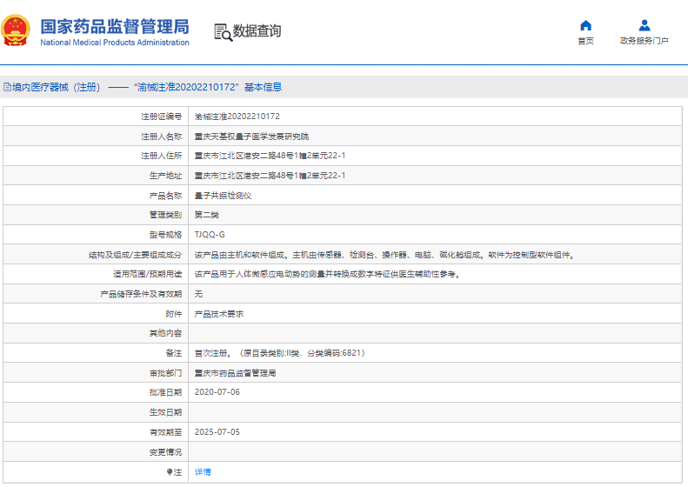Click the 产品储存条件及有效期 label
Image resolution: width=688 pixels, height=487 pixels.
[141, 294]
